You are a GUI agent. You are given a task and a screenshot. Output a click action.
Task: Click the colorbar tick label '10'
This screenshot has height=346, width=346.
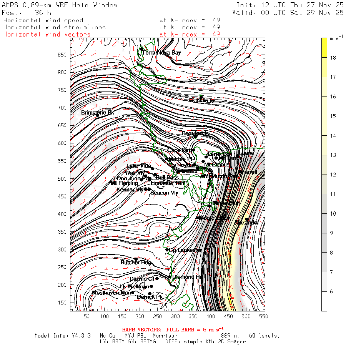[x=333, y=214]
